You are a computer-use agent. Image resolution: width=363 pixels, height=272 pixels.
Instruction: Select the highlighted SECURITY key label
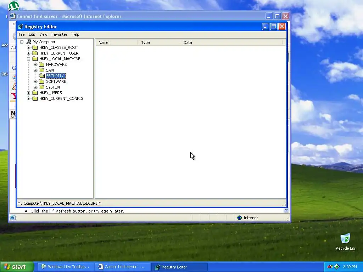pyautogui.click(x=55, y=76)
